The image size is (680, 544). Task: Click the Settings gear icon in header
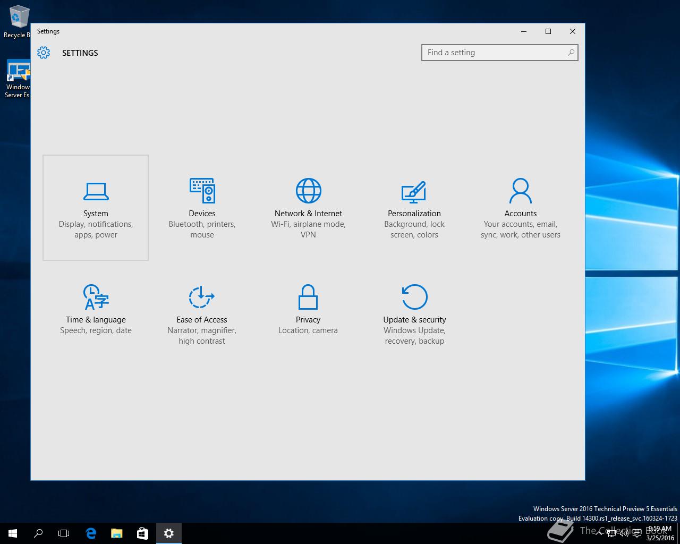[x=44, y=53]
